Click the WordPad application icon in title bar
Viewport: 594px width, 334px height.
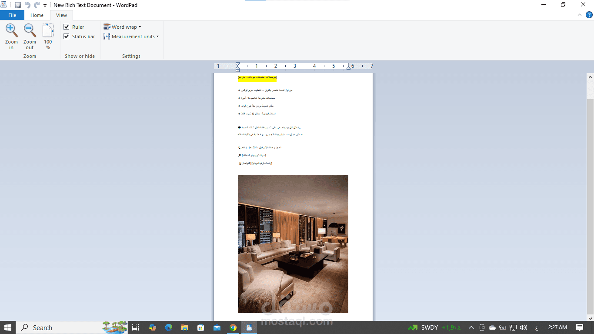(4, 5)
